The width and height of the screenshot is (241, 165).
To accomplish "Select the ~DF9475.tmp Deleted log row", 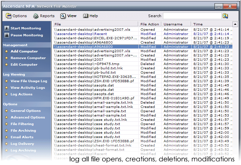I will click(96, 64).
